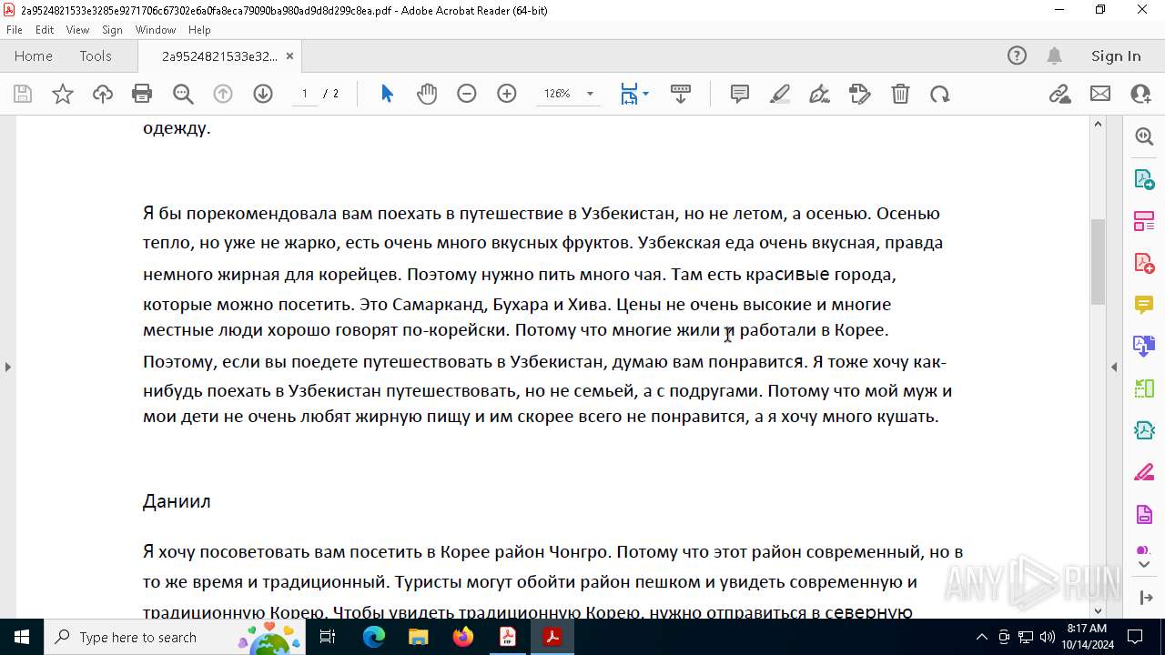This screenshot has width=1165, height=655.
Task: Delete with the trash icon
Action: point(900,94)
